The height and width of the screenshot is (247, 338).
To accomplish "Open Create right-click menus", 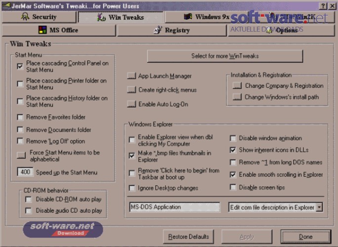I will pyautogui.click(x=131, y=90).
